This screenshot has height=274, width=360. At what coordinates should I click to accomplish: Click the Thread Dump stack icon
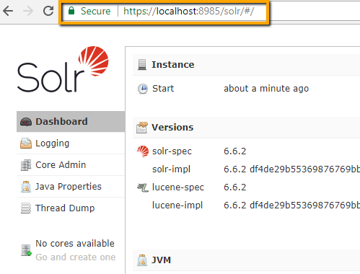pyautogui.click(x=26, y=208)
